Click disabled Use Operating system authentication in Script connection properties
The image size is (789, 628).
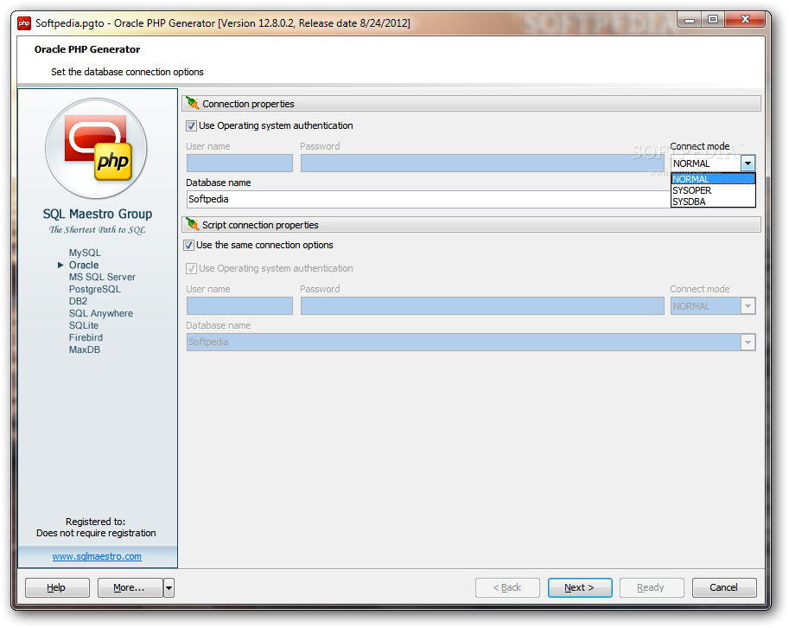191,268
